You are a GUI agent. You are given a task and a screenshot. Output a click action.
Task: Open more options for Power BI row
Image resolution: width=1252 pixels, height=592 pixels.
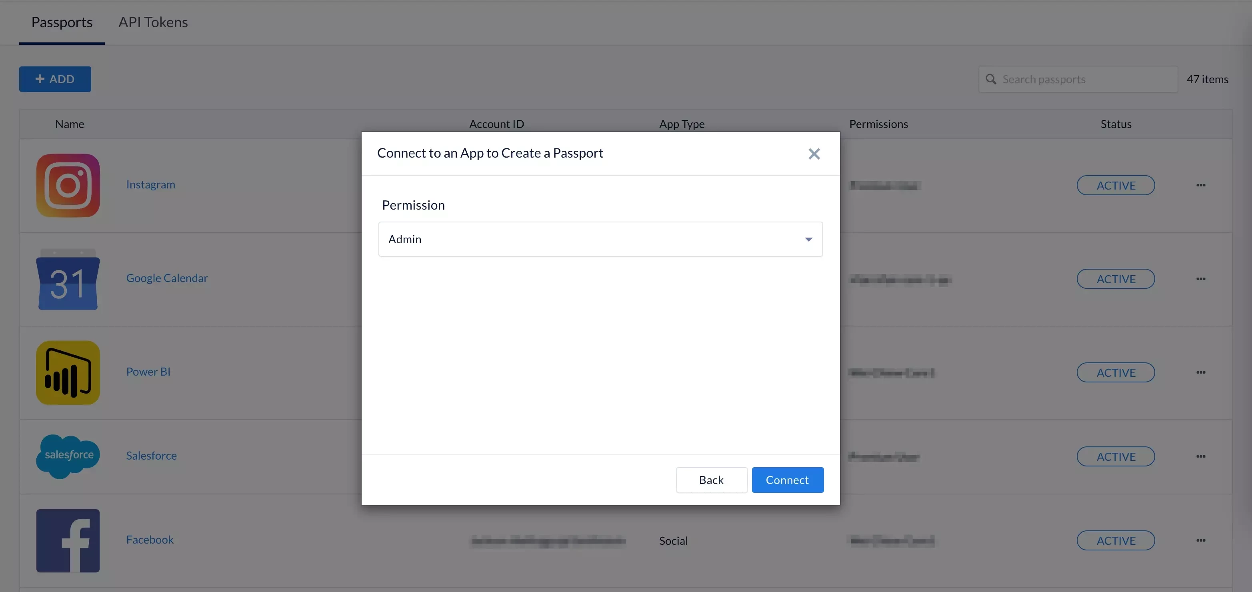click(1200, 372)
